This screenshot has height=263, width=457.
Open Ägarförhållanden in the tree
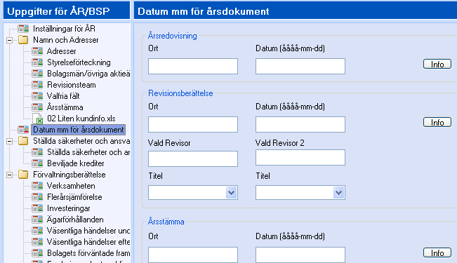point(75,220)
